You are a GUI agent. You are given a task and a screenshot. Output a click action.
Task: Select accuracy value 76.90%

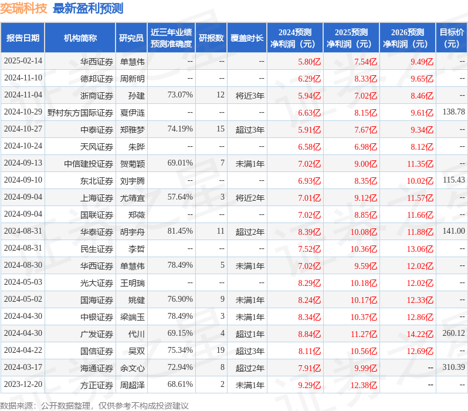pos(180,299)
